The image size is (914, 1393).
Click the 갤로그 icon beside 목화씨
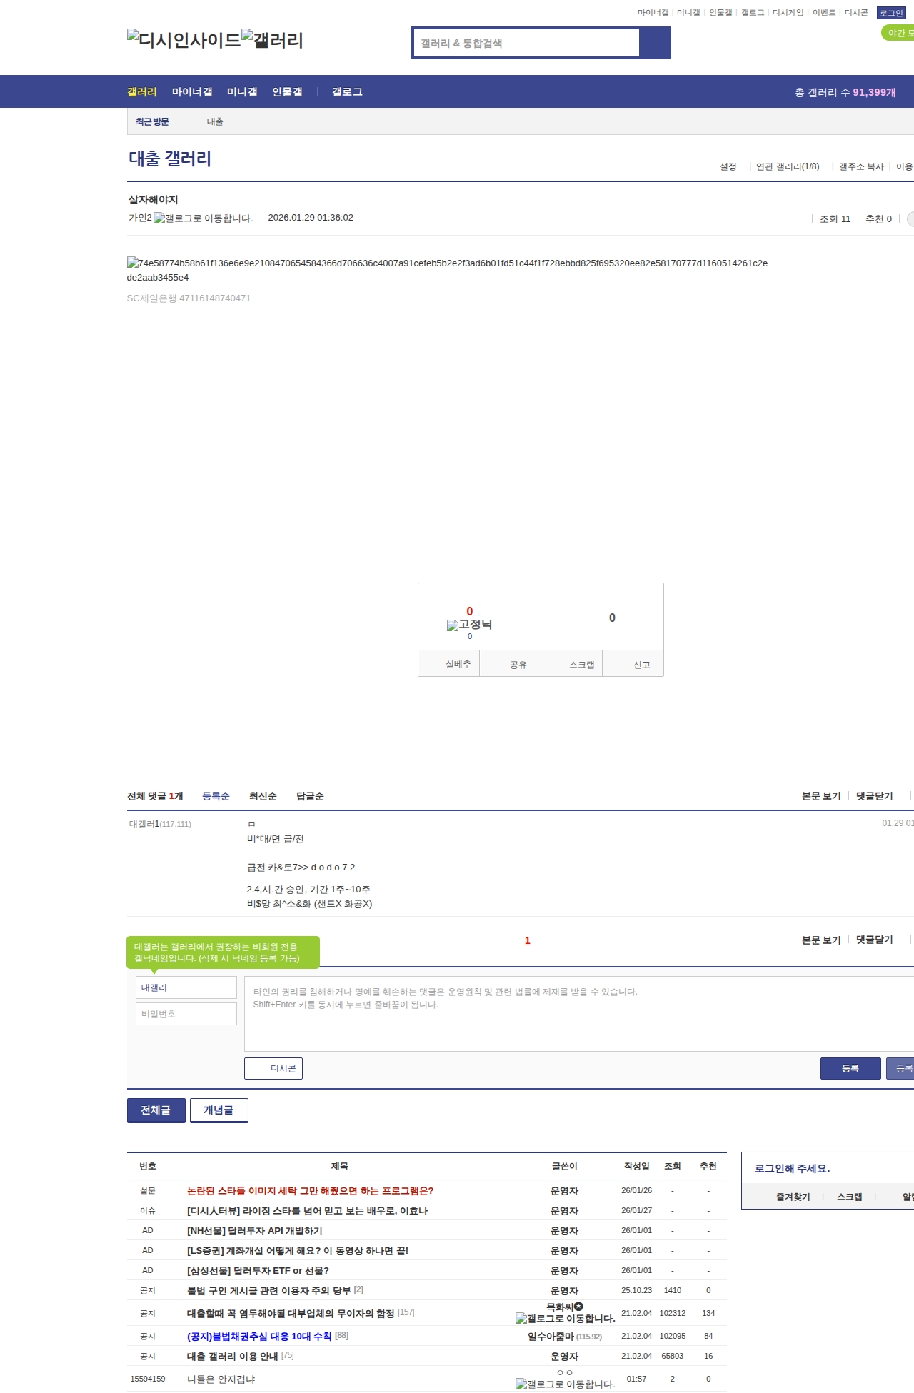coord(566,1318)
